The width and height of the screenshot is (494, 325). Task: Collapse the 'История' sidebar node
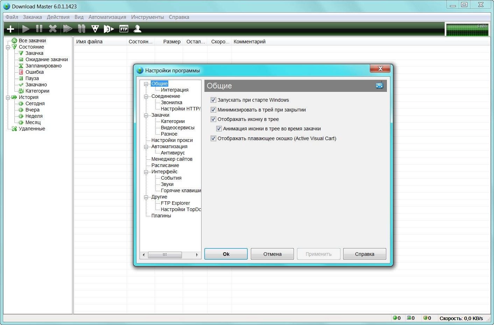coord(8,97)
